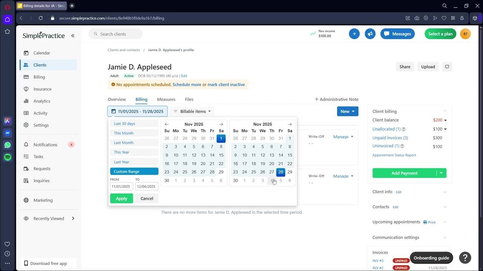Select the Last 30 days range
Viewport: 483px width, 271px height.
click(x=134, y=123)
